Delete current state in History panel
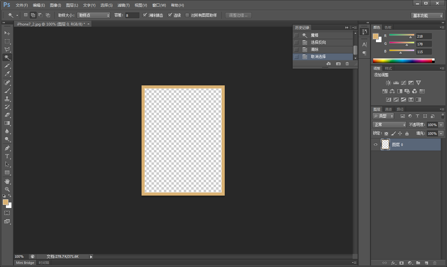The height and width of the screenshot is (267, 447). click(347, 64)
